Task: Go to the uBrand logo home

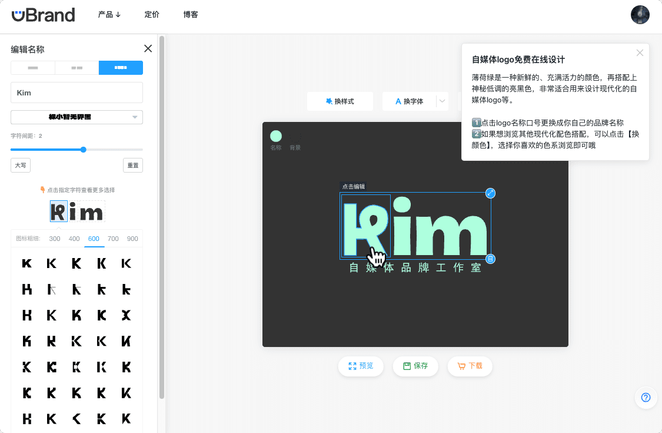Action: coord(44,15)
